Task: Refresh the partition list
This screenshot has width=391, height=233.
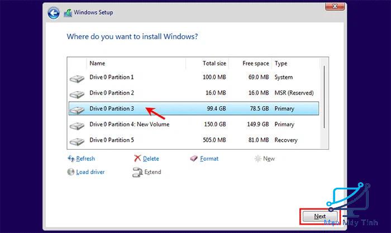Action: (x=85, y=159)
